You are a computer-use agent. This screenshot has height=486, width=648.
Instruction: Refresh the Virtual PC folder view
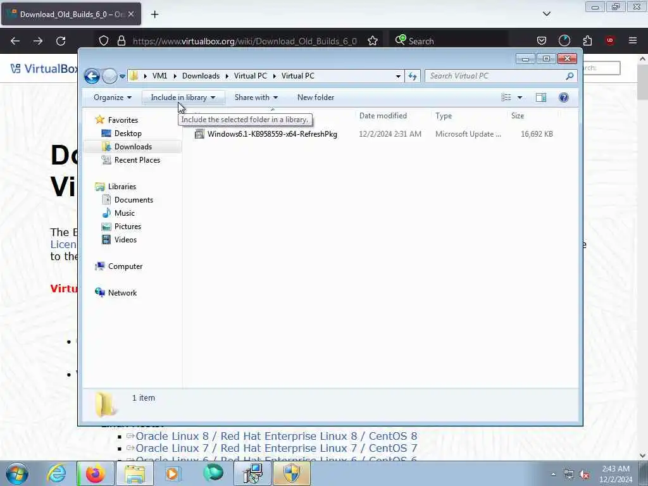413,76
